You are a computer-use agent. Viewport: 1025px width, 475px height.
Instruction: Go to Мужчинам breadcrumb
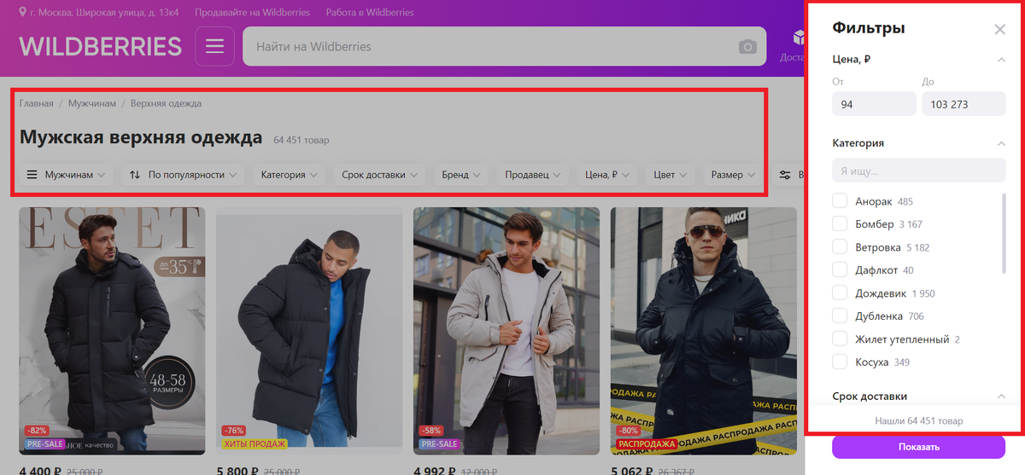92,103
